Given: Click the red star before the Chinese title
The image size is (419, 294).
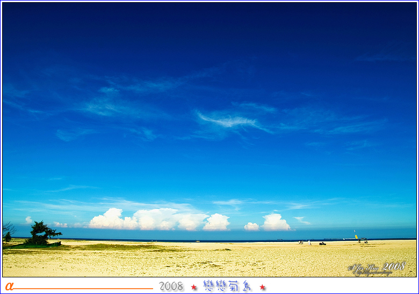Looking at the screenshot, I should [x=194, y=287].
